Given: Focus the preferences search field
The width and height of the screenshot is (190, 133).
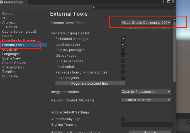Looking at the screenshot, I should click(133, 8).
